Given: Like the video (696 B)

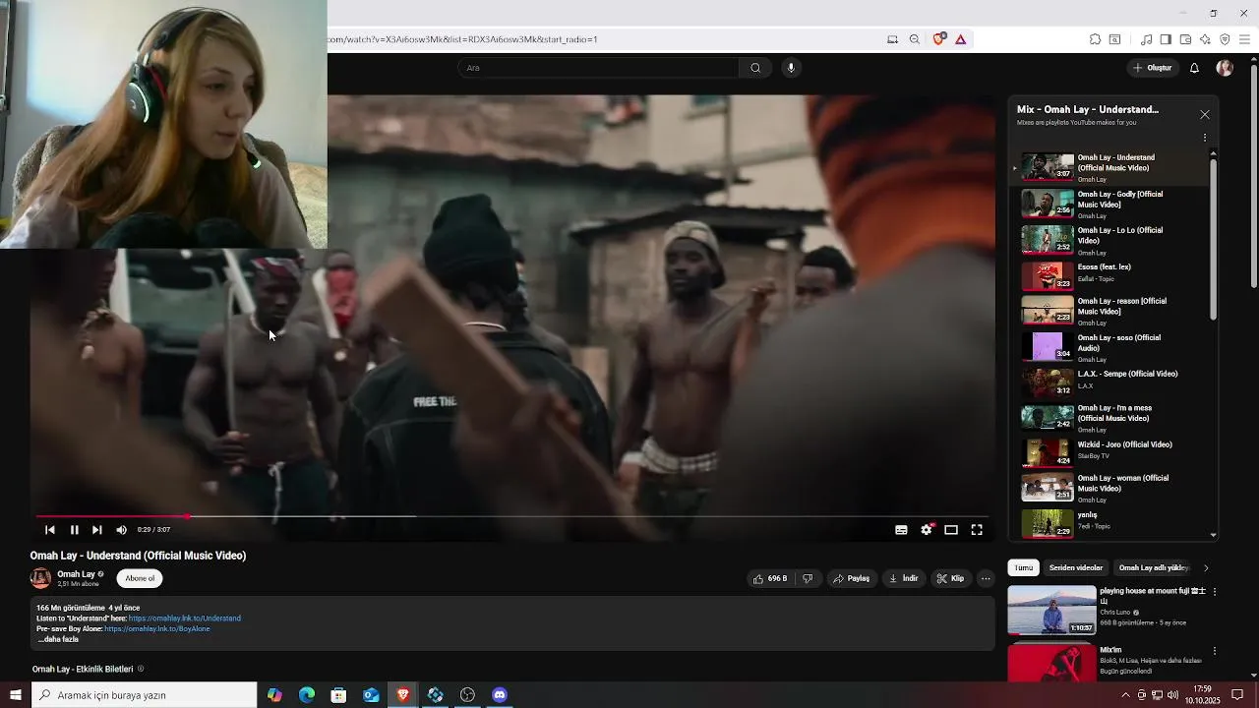Looking at the screenshot, I should (x=770, y=578).
